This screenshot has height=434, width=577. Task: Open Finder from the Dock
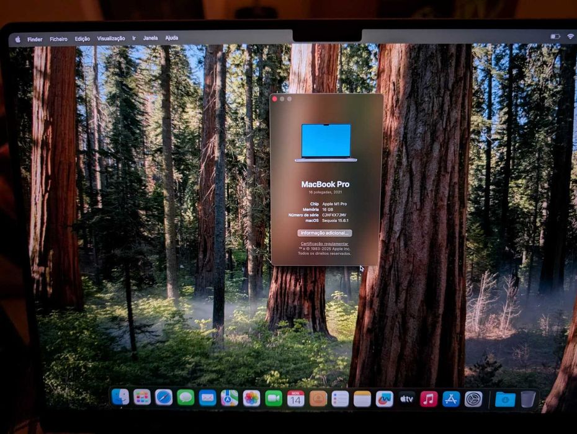120,397
